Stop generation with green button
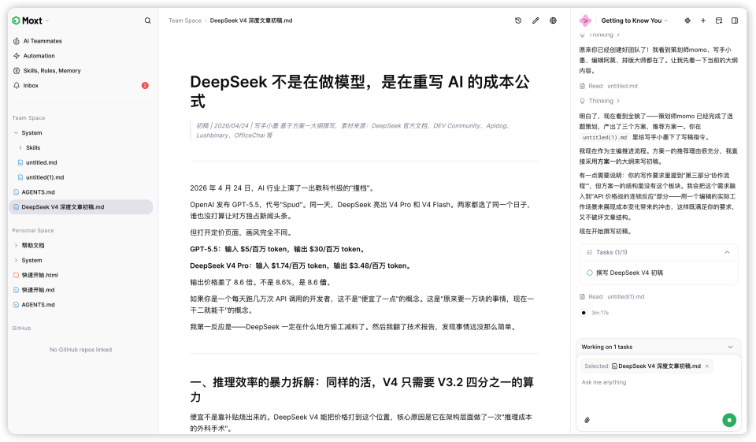Image resolution: width=756 pixels, height=442 pixels. [x=729, y=420]
